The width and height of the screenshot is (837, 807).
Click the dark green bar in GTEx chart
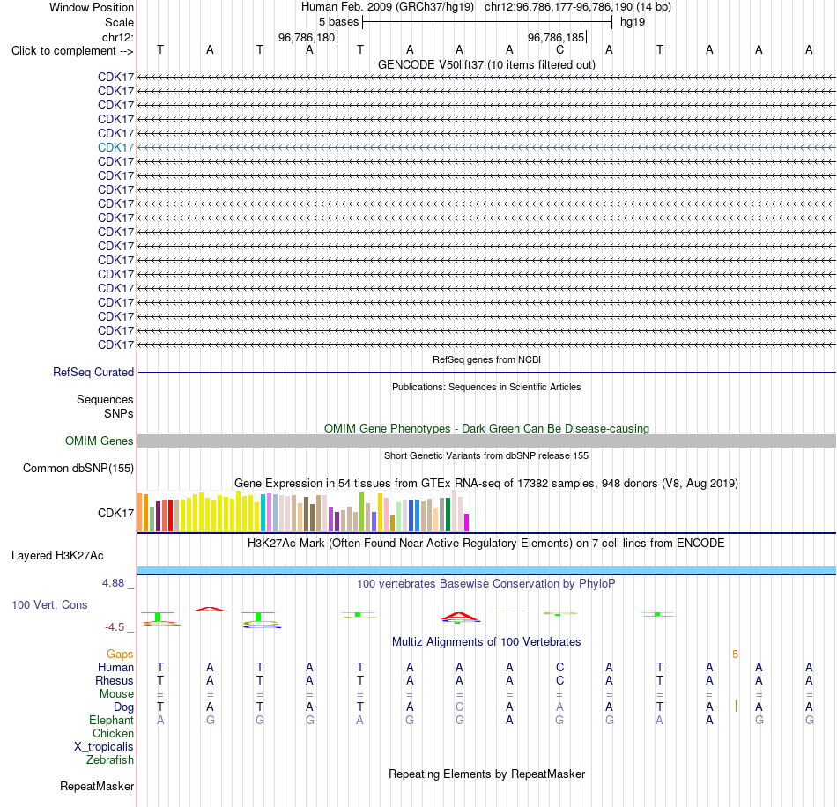click(448, 515)
